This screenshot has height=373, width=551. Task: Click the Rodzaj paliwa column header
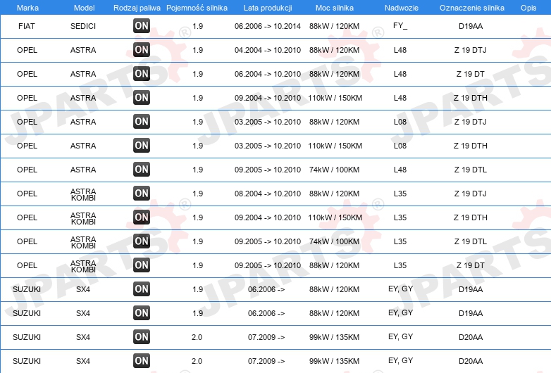pos(137,8)
